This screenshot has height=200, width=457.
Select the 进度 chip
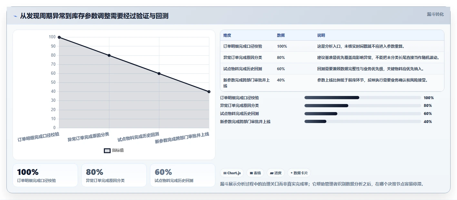[x=276, y=173]
